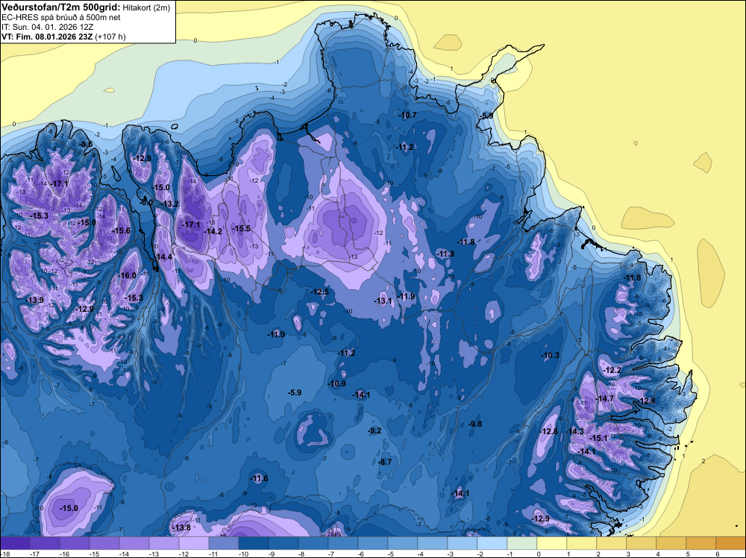Click the -10.3 temperature value

550,355
